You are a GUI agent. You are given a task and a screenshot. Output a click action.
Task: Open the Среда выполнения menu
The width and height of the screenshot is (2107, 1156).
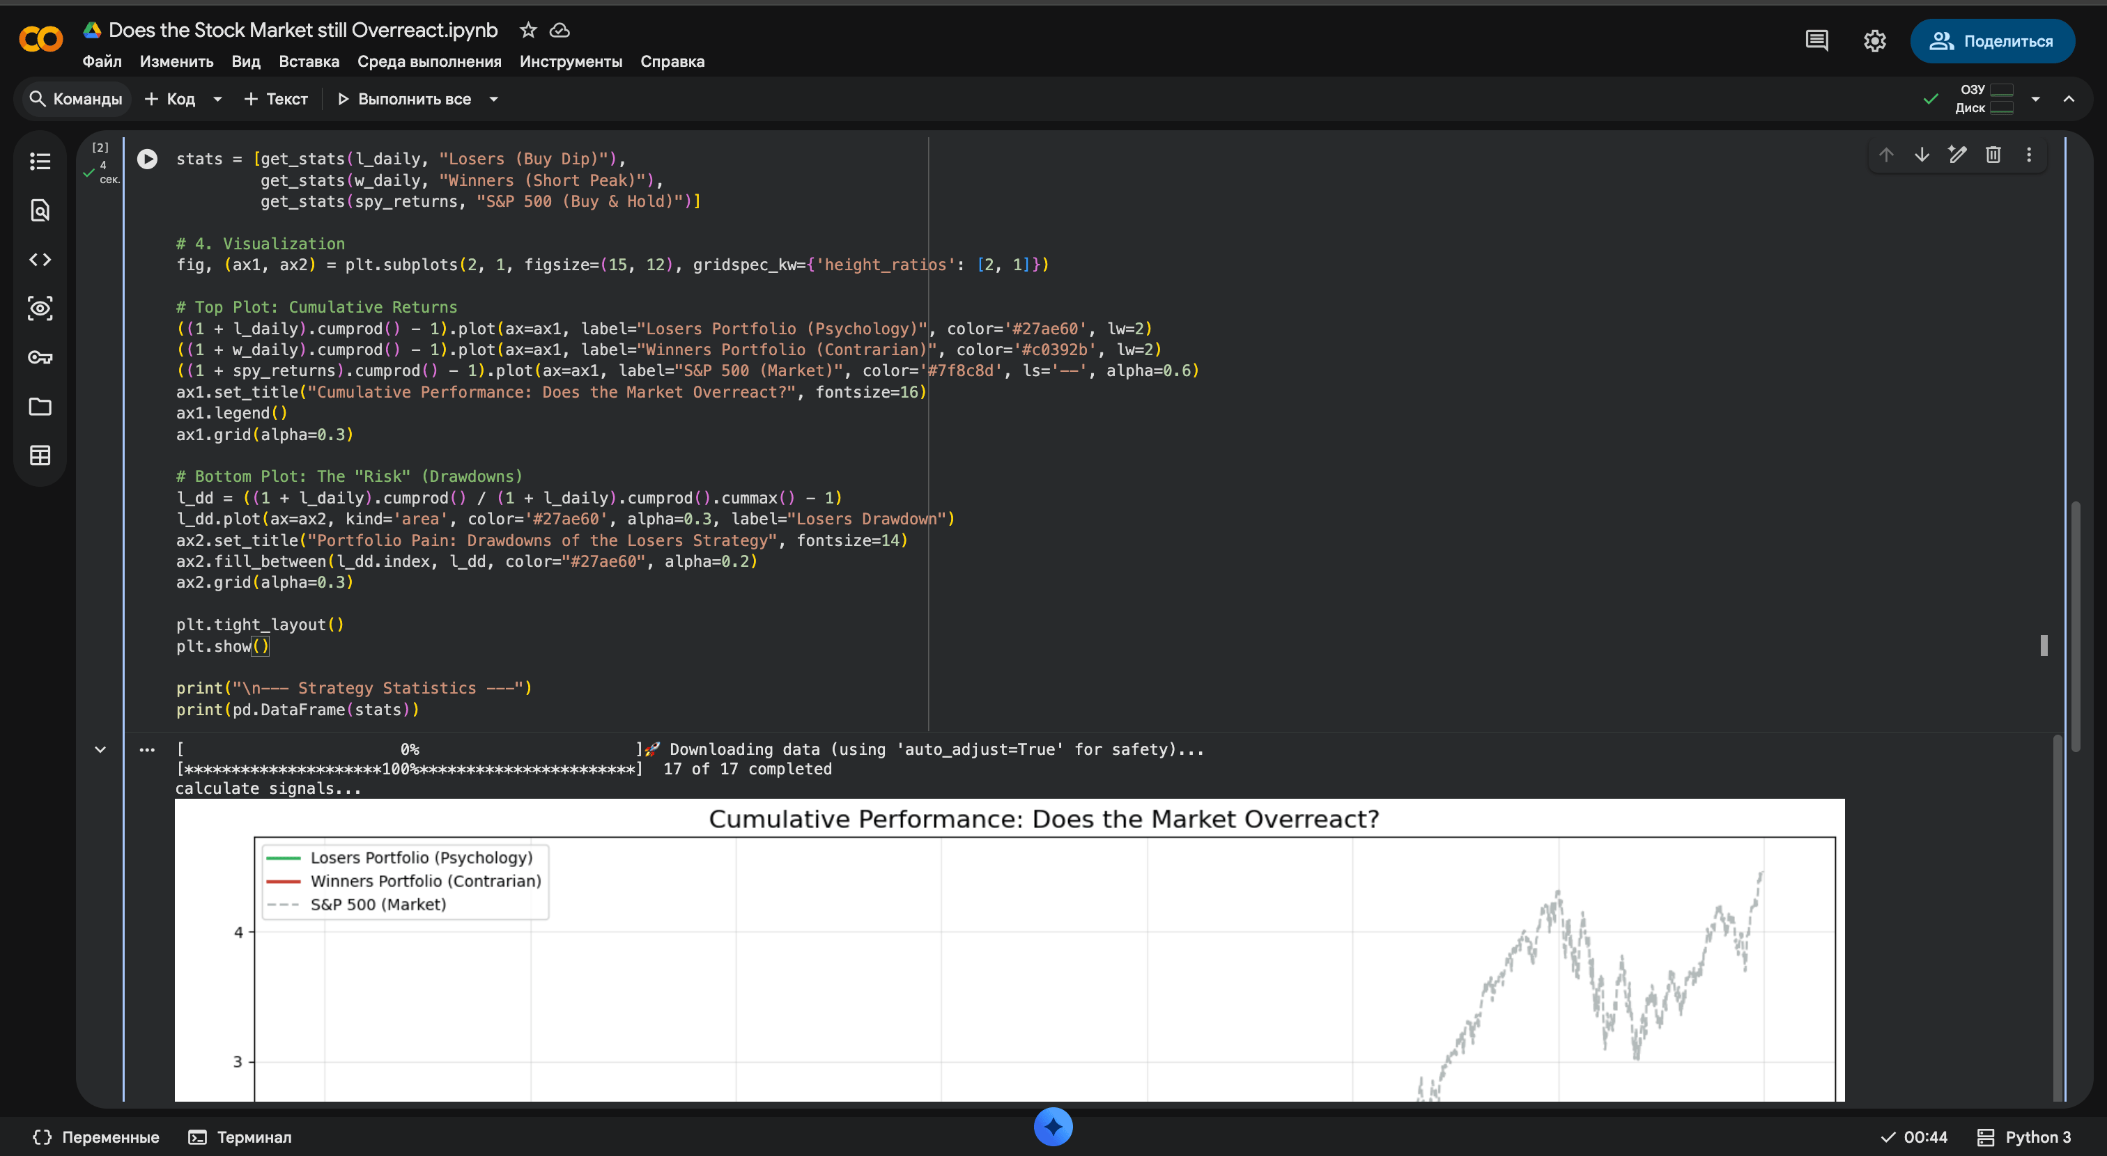(429, 61)
